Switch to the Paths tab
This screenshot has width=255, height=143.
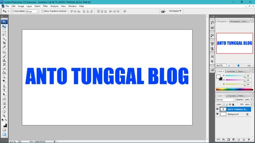241,96
